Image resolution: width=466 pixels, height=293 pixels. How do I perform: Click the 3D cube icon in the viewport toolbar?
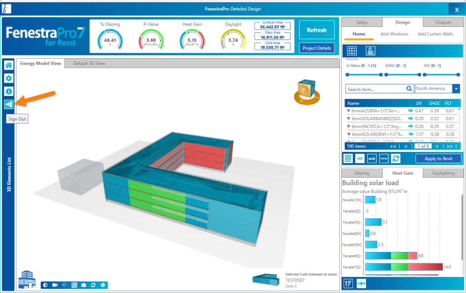(65, 285)
